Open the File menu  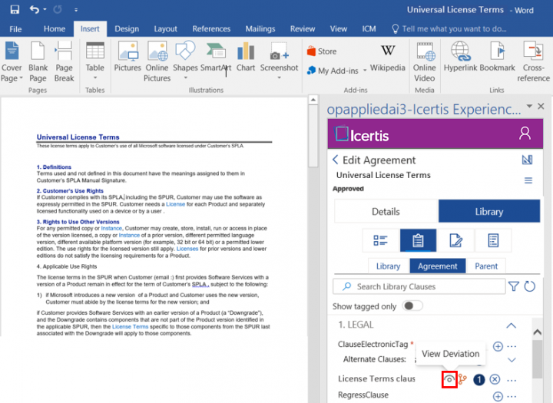(15, 29)
